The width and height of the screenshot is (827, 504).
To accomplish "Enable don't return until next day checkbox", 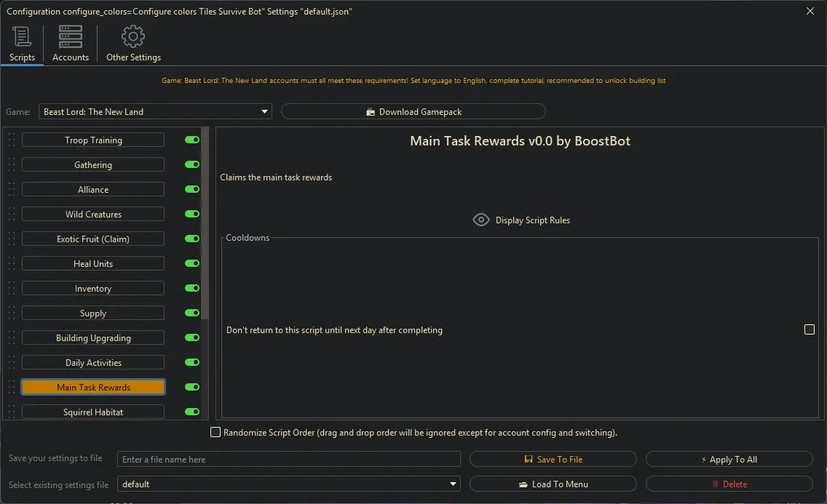I will coord(809,329).
